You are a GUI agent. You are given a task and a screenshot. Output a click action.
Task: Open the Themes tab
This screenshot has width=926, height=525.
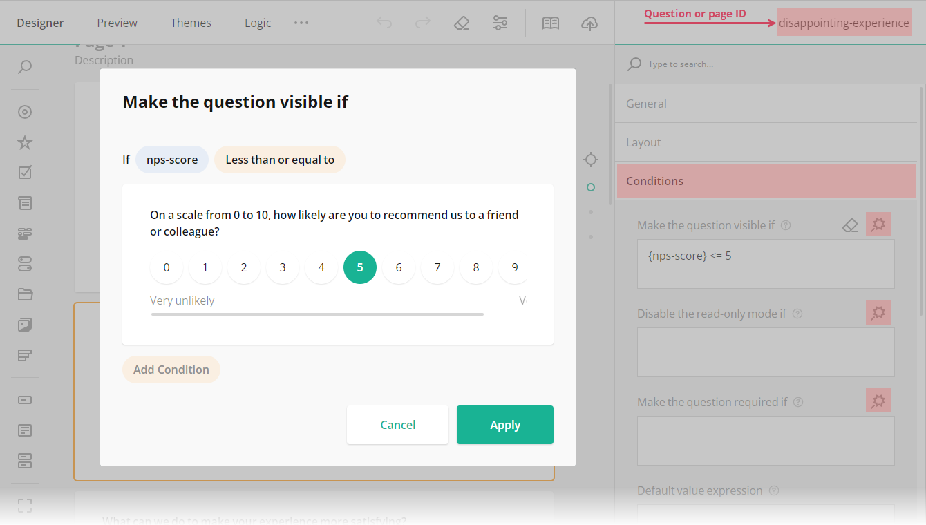click(191, 23)
